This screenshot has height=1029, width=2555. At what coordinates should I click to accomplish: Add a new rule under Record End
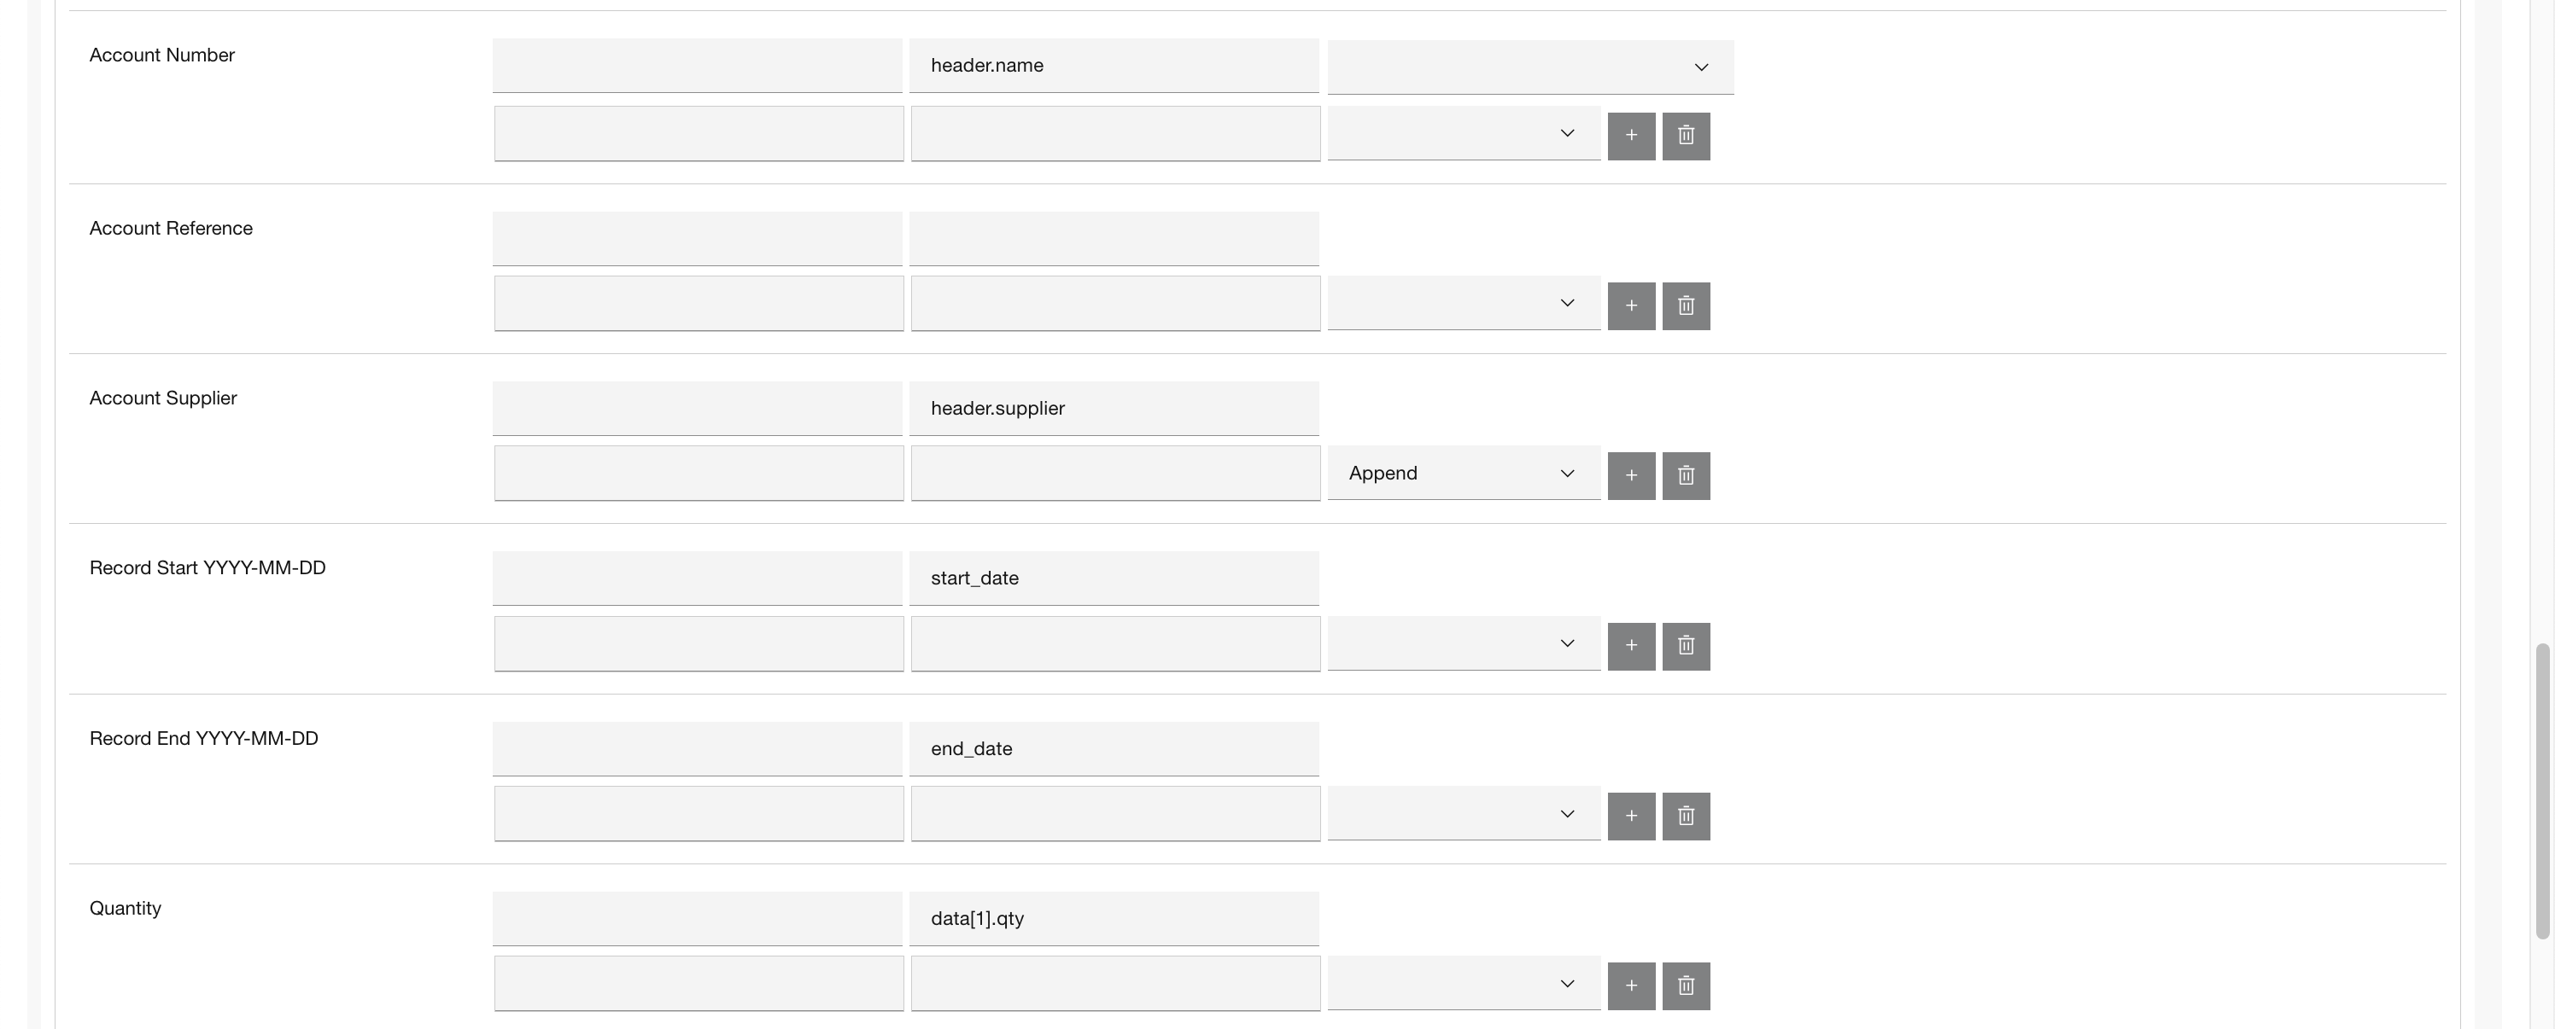tap(1630, 816)
